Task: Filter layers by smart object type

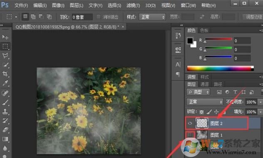Action: click(x=251, y=92)
